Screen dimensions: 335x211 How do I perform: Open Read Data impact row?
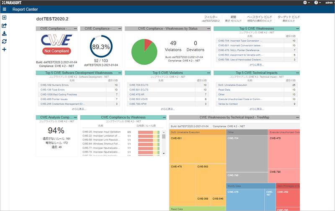pyautogui.click(x=257, y=90)
